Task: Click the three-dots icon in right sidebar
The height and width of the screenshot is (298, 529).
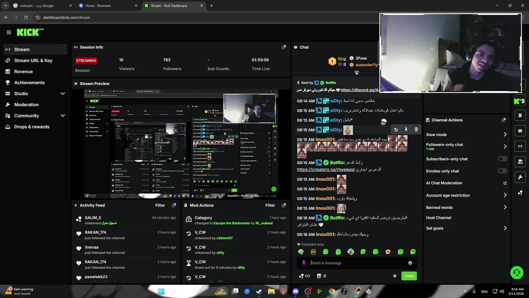Action: tap(520, 193)
